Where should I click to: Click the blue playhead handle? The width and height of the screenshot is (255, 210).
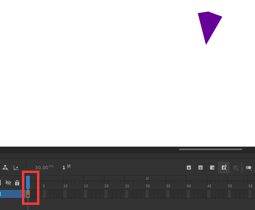click(28, 182)
